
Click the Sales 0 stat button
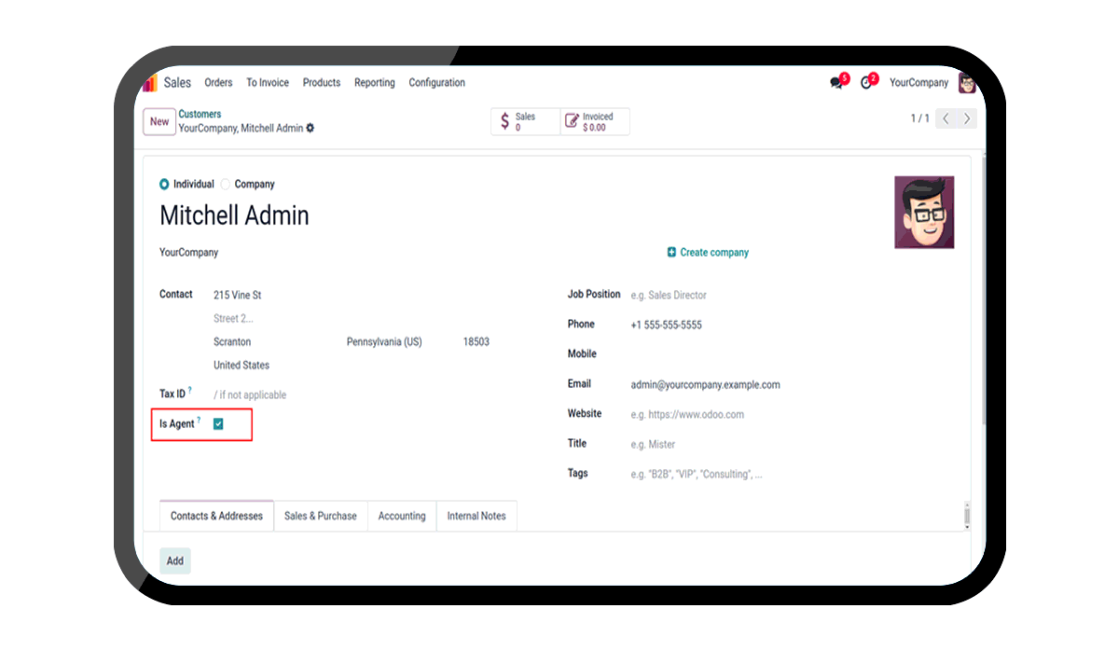[x=526, y=121]
